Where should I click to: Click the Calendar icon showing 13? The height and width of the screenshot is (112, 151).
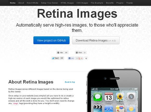pos(109,97)
